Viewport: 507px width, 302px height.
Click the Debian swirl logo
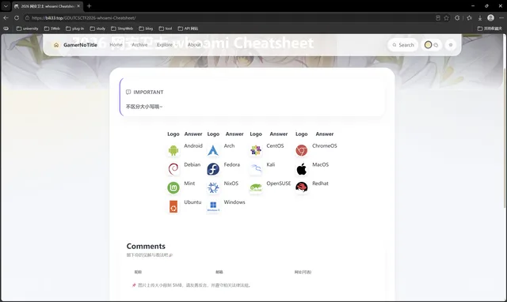(x=173, y=169)
